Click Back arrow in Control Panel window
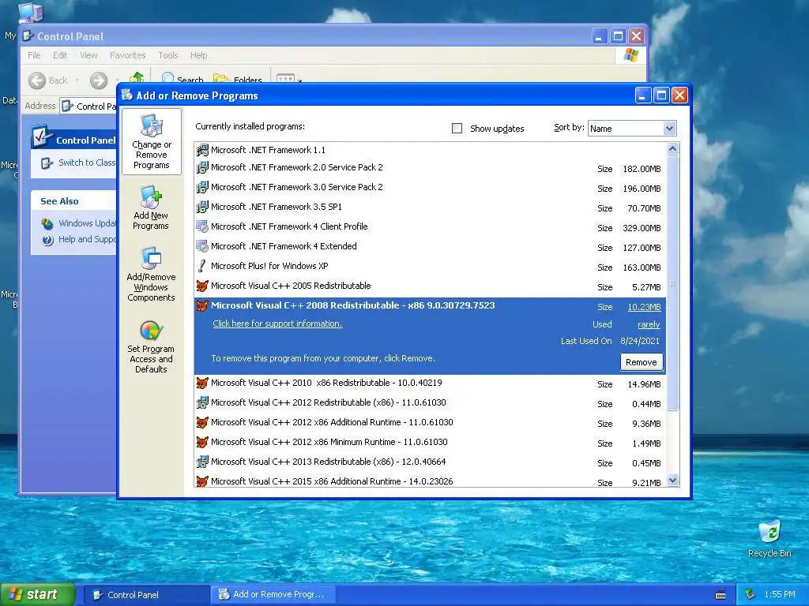The width and height of the screenshot is (809, 606). [x=37, y=80]
